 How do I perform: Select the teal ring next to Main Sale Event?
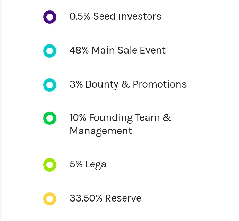pos(50,51)
